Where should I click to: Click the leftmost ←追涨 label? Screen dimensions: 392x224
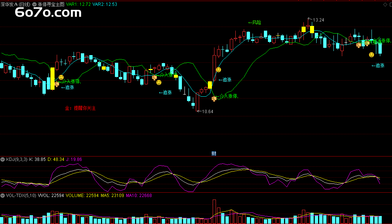pos(68,88)
